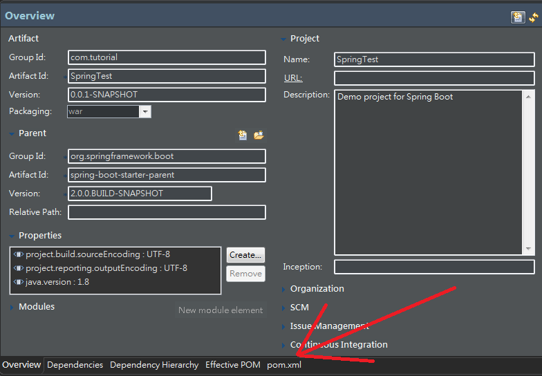
Task: Select the java.version property icon
Action: click(18, 282)
